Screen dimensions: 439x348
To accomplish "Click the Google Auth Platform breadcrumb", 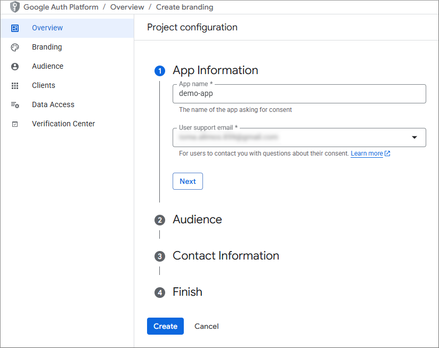I will pos(61,7).
